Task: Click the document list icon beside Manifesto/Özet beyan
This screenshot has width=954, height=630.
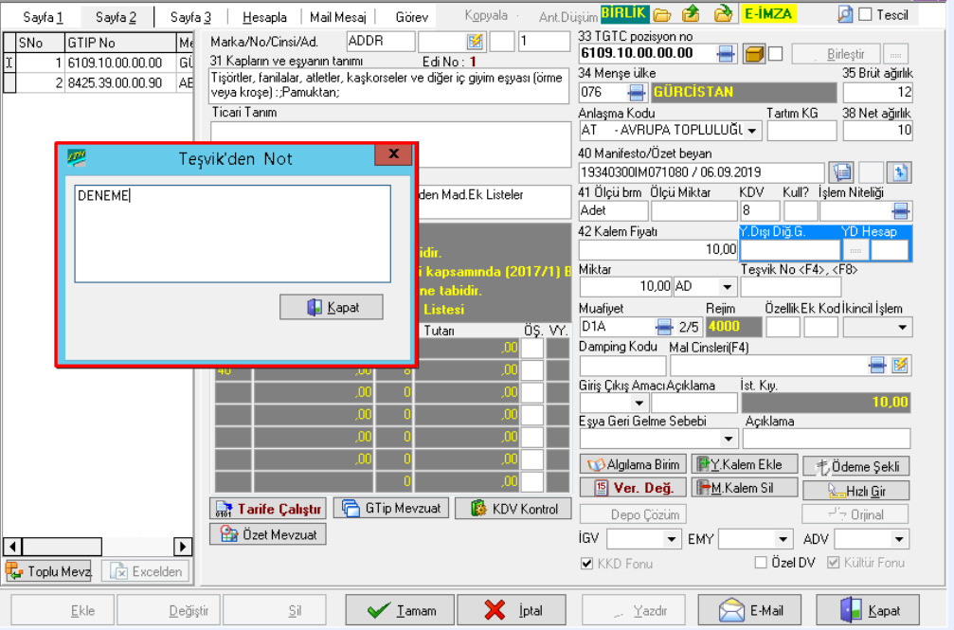Action: tap(839, 172)
